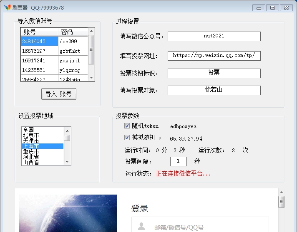Click the 导入 账号 button
This screenshot has width=297, height=232.
coord(59,94)
